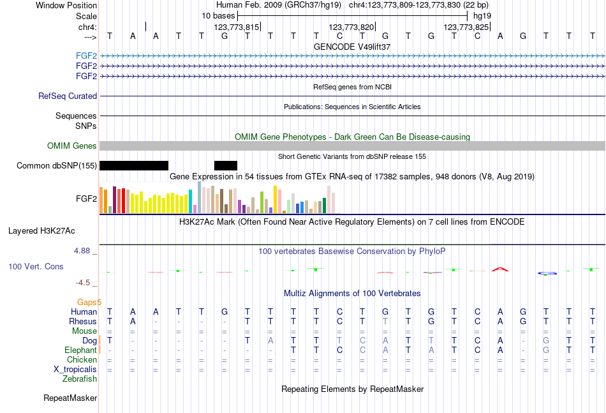This screenshot has width=606, height=413.
Task: Click the GENCODE V49lift37 track title
Action: tap(352, 47)
